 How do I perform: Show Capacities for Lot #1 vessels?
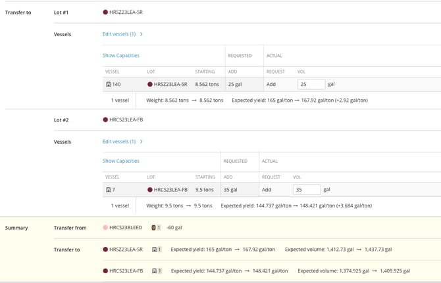coord(121,56)
